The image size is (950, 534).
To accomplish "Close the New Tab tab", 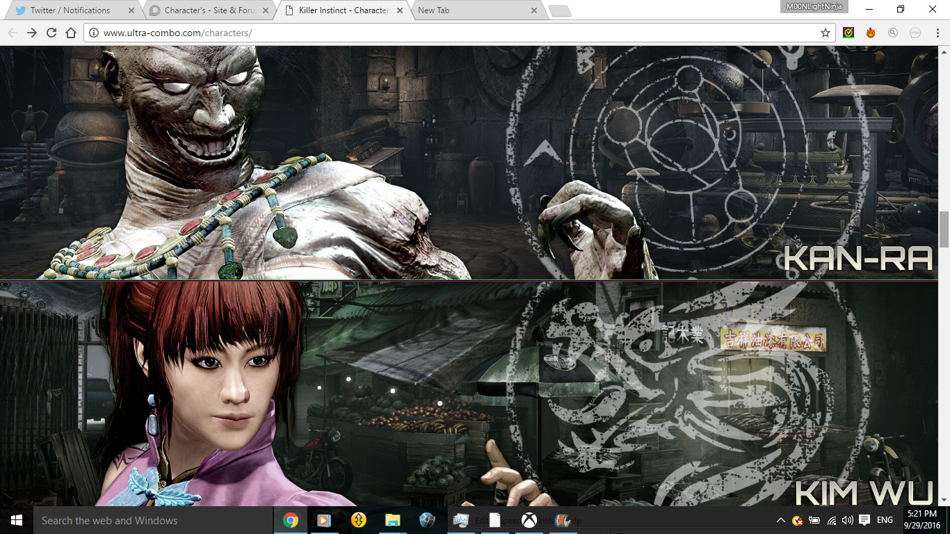I will pos(534,10).
